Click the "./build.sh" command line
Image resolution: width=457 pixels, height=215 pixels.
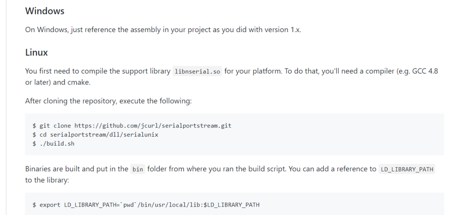point(57,143)
